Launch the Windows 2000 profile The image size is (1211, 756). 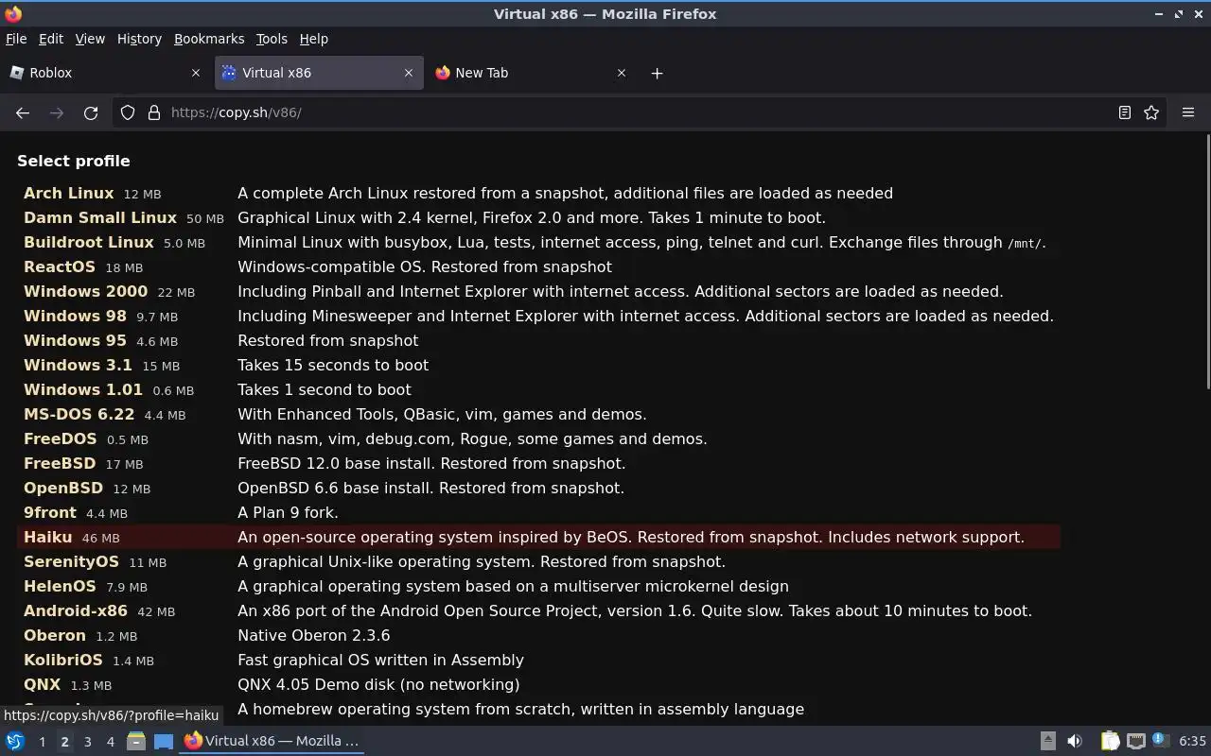click(85, 291)
